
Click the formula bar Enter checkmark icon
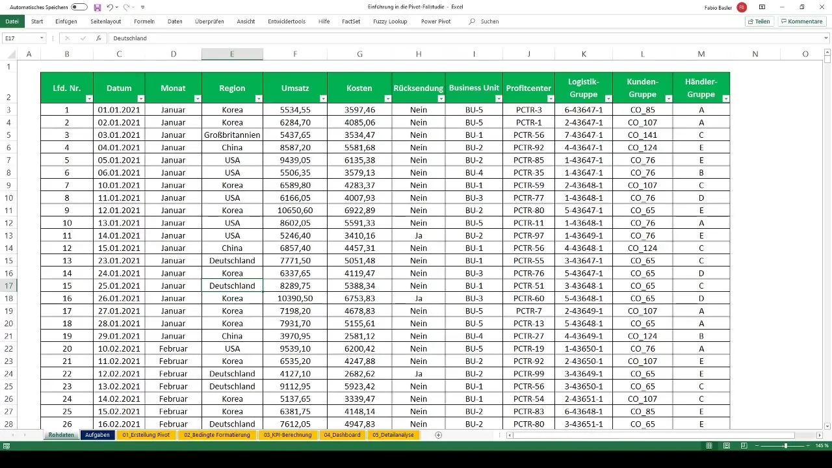(x=83, y=38)
